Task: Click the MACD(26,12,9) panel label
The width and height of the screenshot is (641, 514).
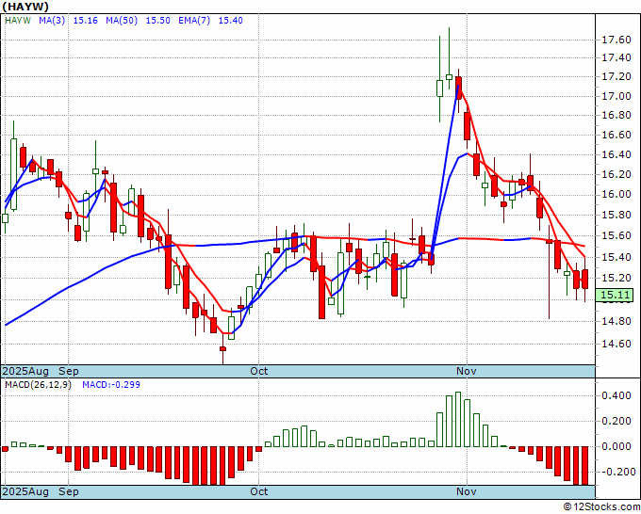Action: (x=38, y=385)
